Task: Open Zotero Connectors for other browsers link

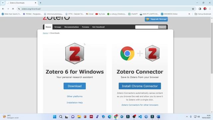Action: click(140, 105)
